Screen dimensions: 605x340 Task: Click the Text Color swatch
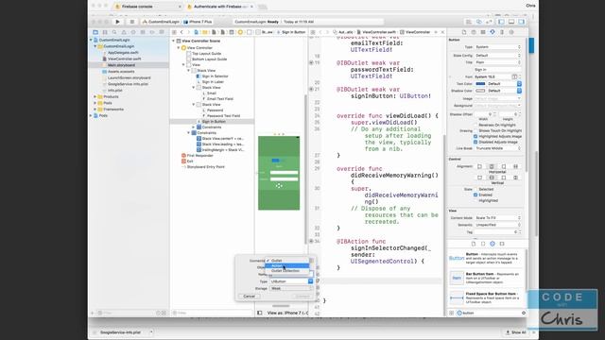tap(480, 84)
